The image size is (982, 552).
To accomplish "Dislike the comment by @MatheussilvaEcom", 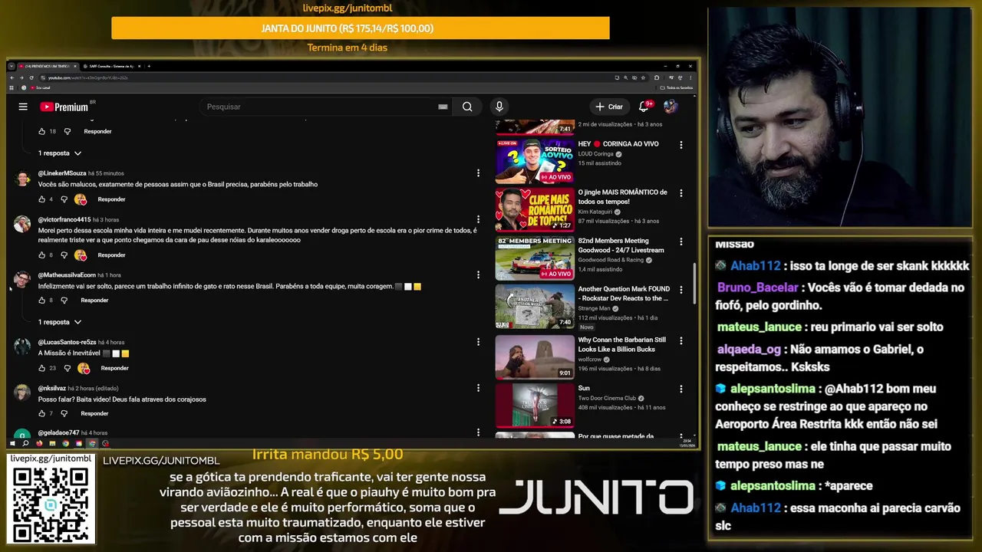I will (x=64, y=300).
